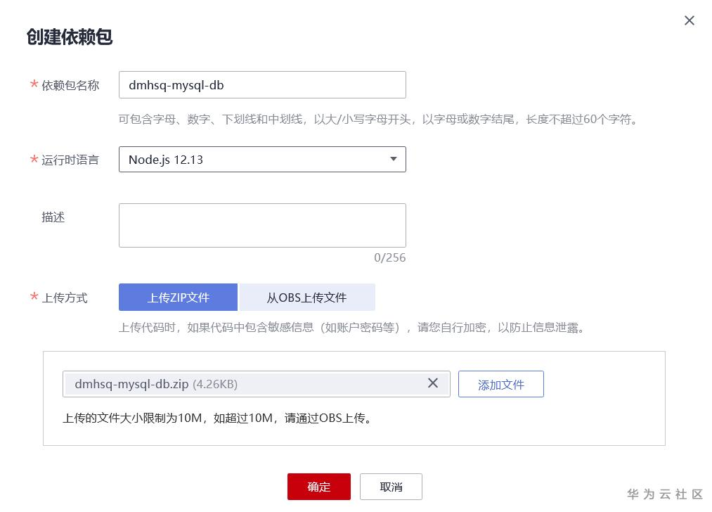Click the 0/256 character counter
The width and height of the screenshot is (712, 512).
(392, 257)
